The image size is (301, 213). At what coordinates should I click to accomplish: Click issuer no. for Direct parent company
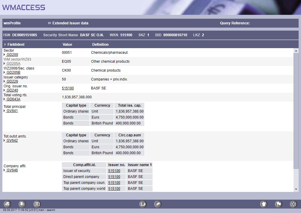coord(114,177)
